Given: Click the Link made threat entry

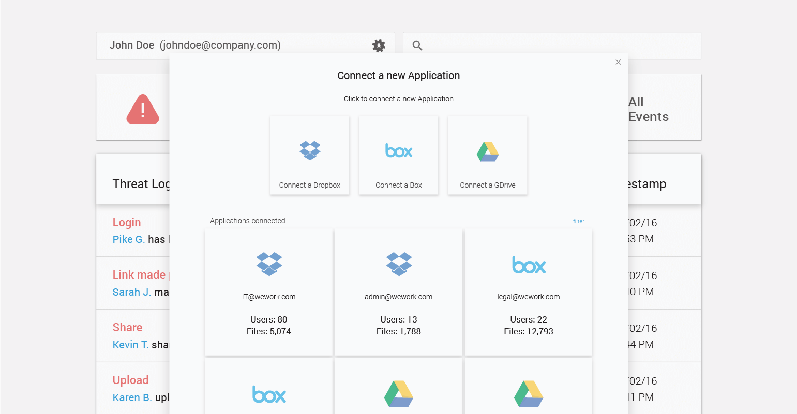Looking at the screenshot, I should click(139, 274).
